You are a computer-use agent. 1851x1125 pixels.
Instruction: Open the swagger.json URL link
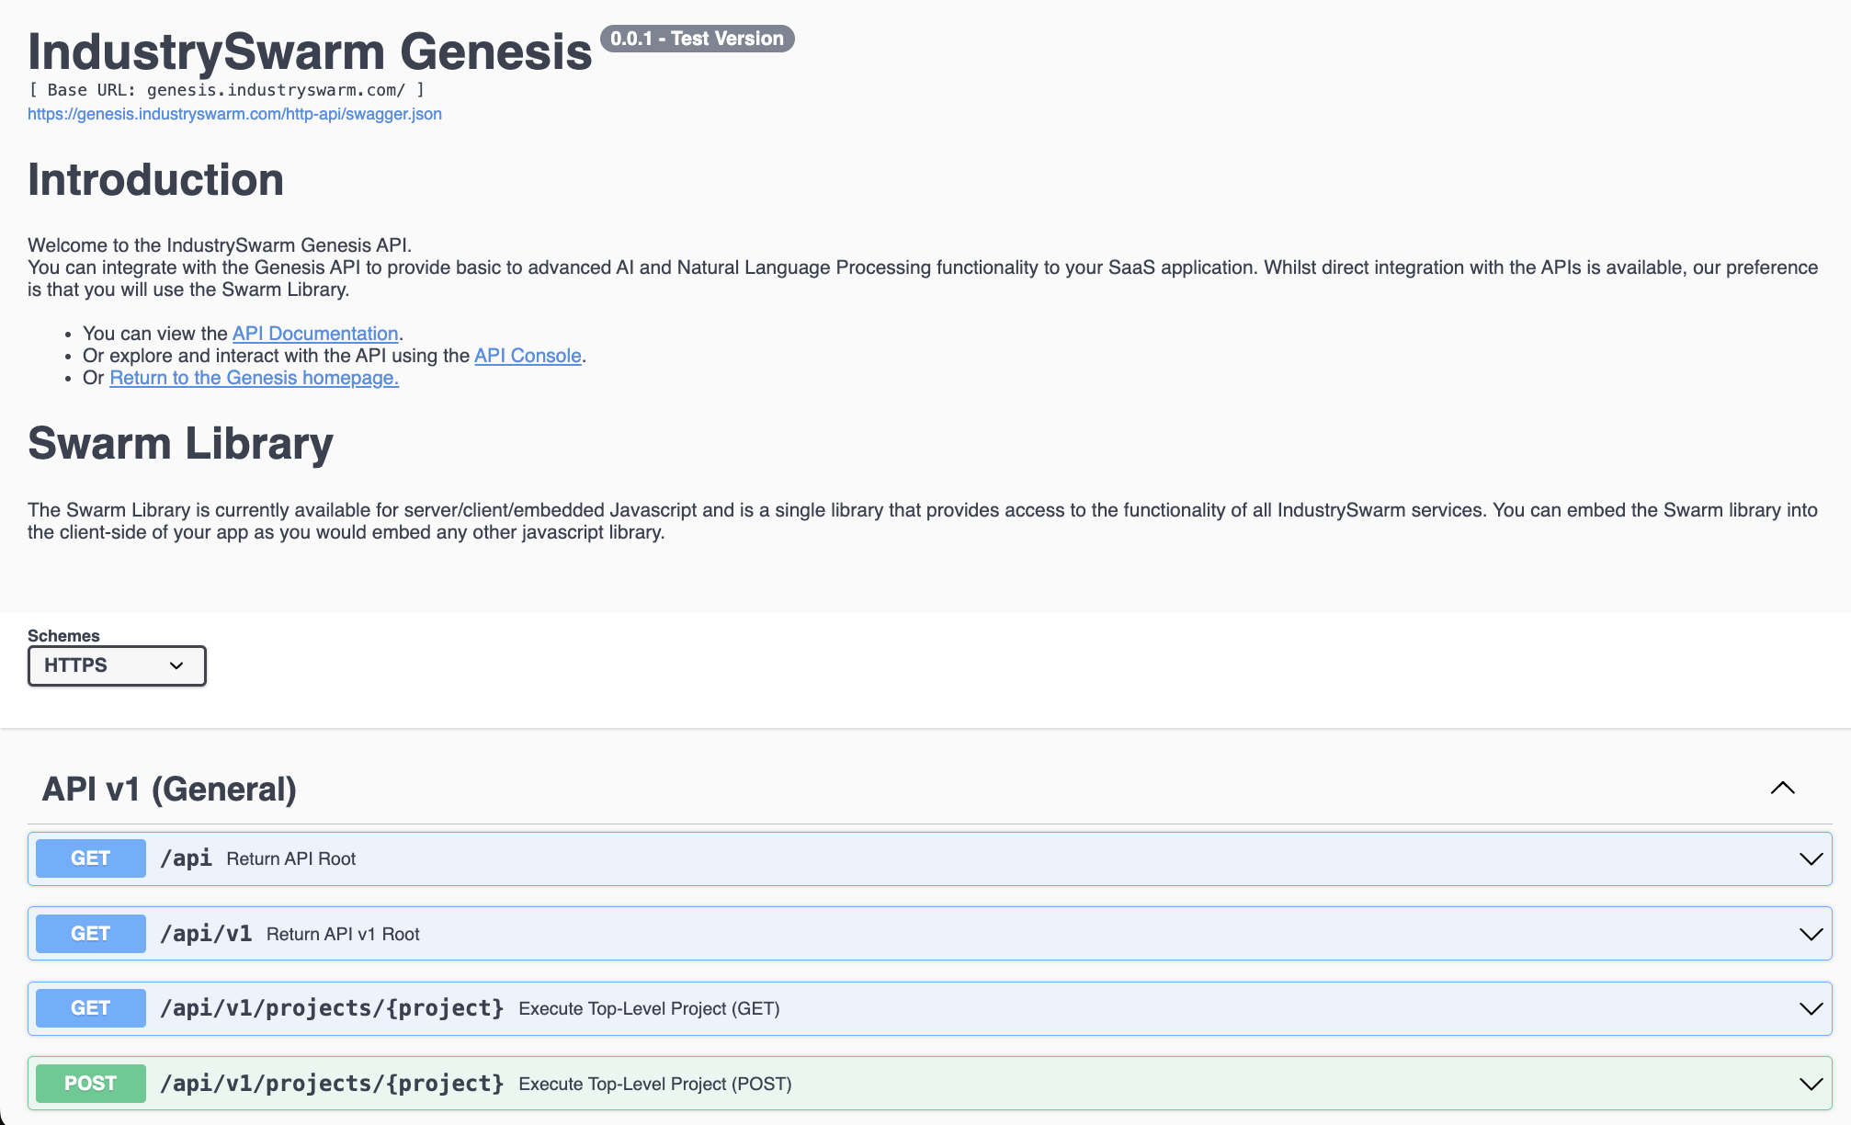point(234,114)
